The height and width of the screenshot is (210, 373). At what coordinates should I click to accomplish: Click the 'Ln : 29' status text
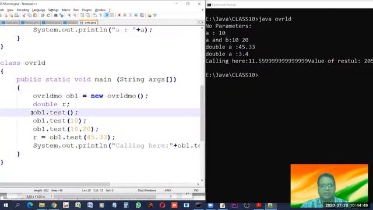[86, 190]
